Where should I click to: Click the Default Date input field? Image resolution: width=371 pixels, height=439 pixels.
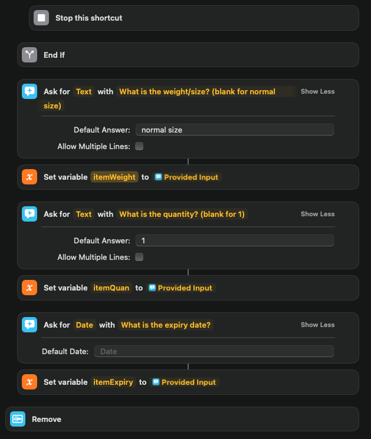click(x=214, y=351)
